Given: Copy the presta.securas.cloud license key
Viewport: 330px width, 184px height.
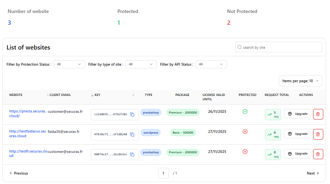Looking at the screenshot, I should 132,114.
